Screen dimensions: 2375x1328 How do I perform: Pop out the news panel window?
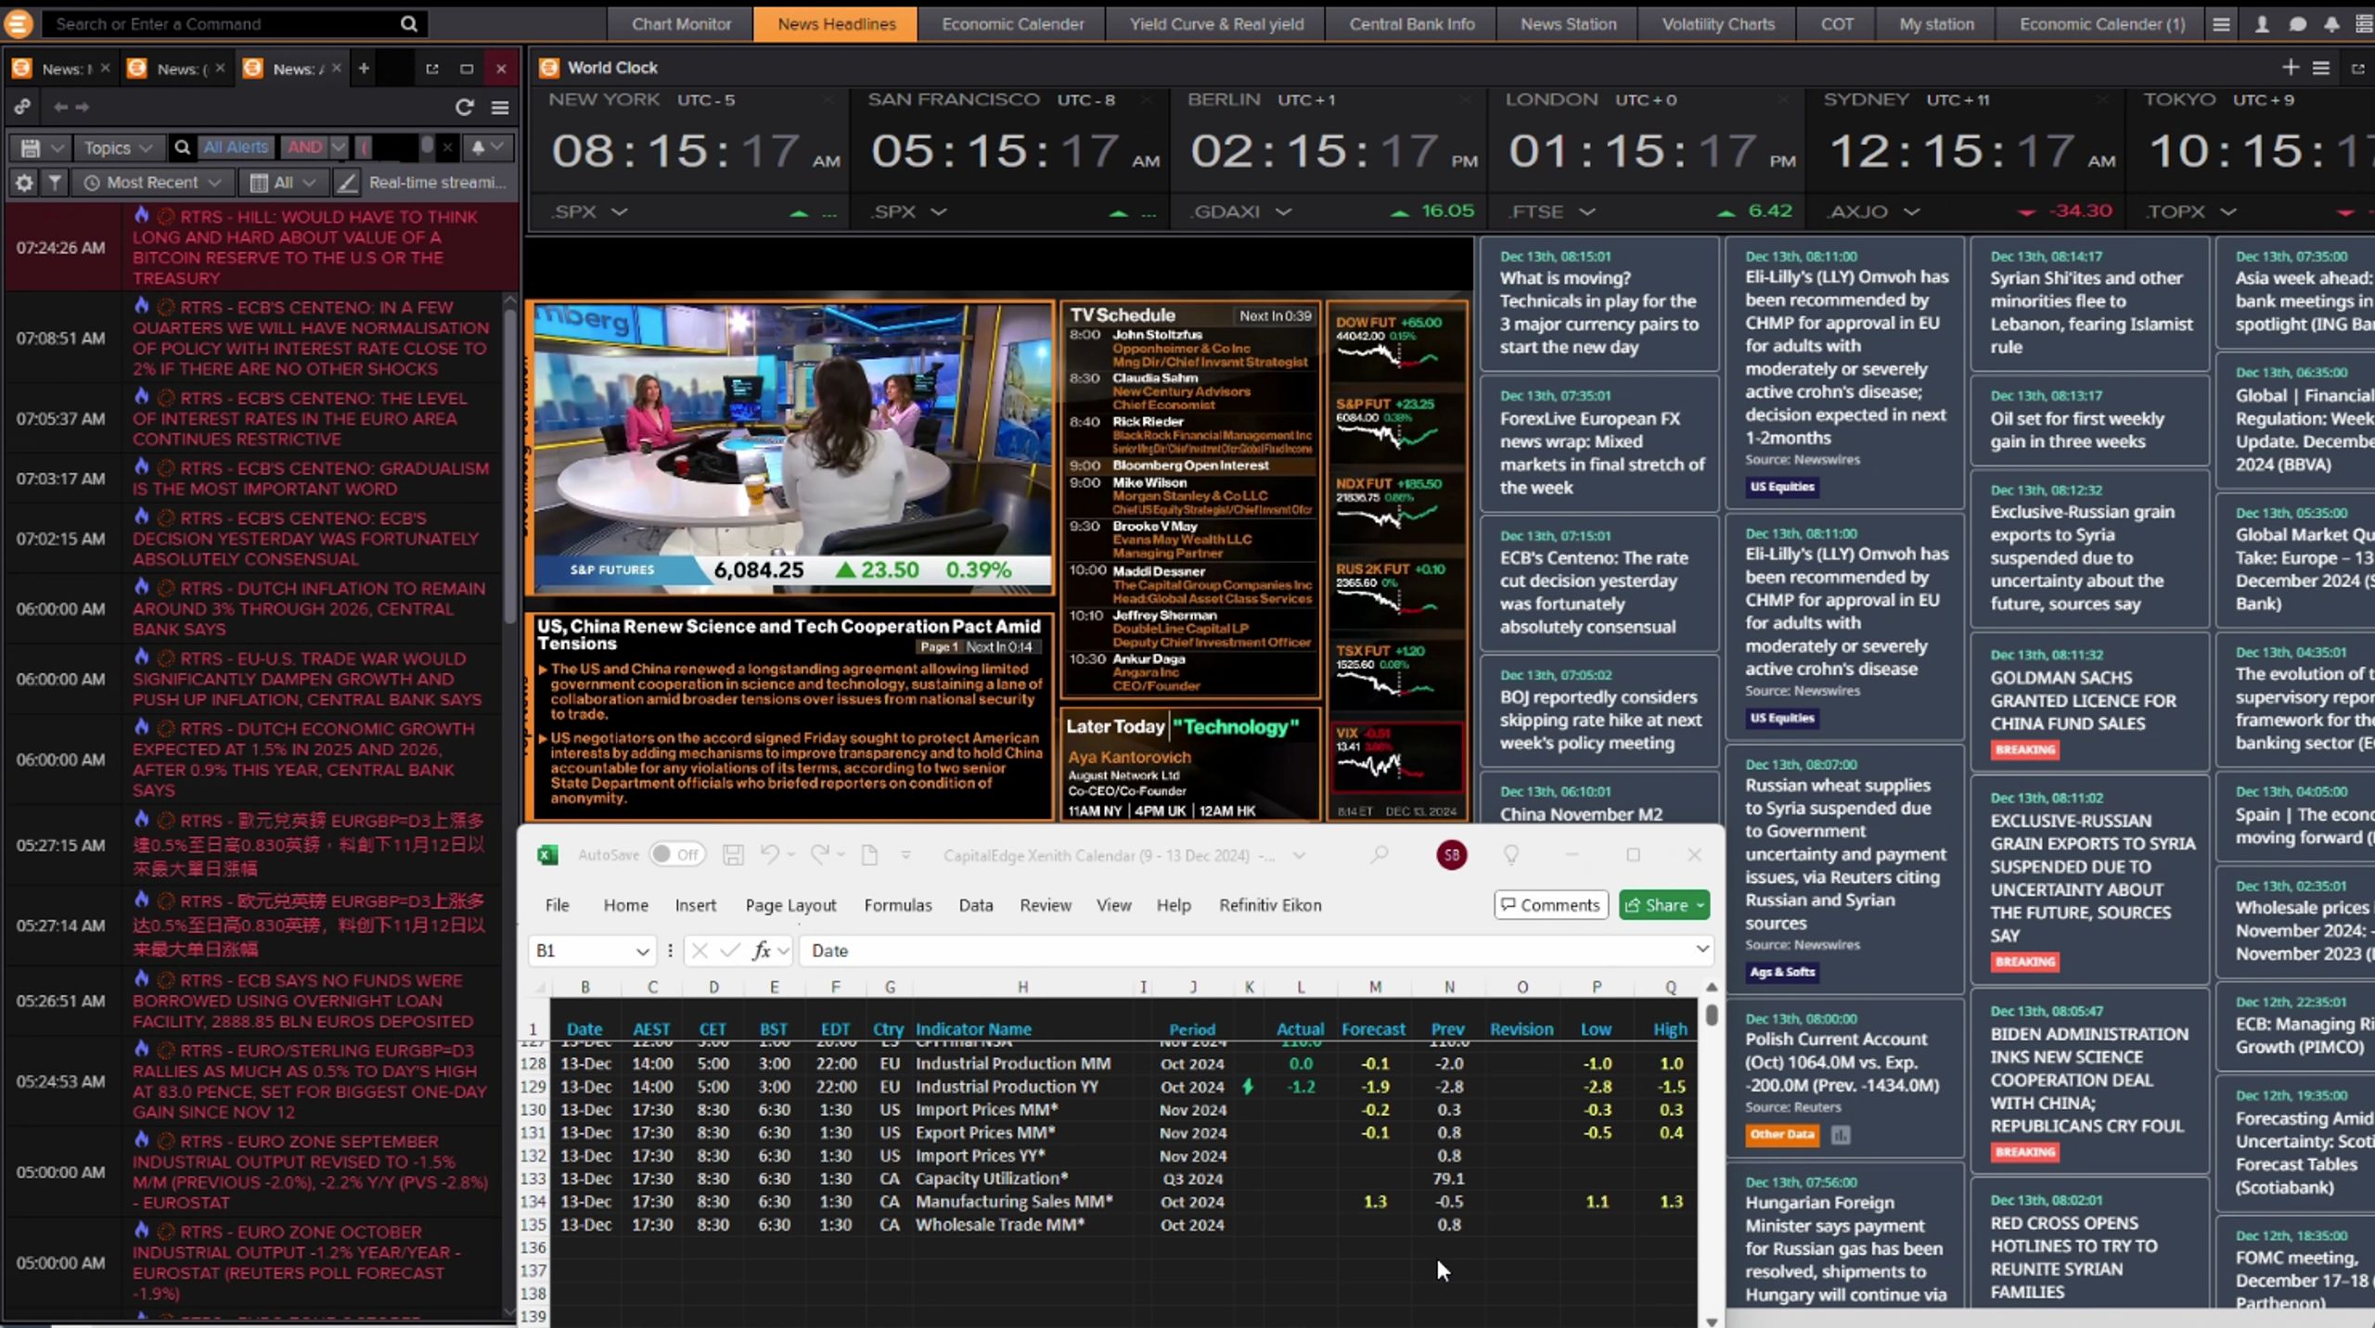tap(432, 69)
